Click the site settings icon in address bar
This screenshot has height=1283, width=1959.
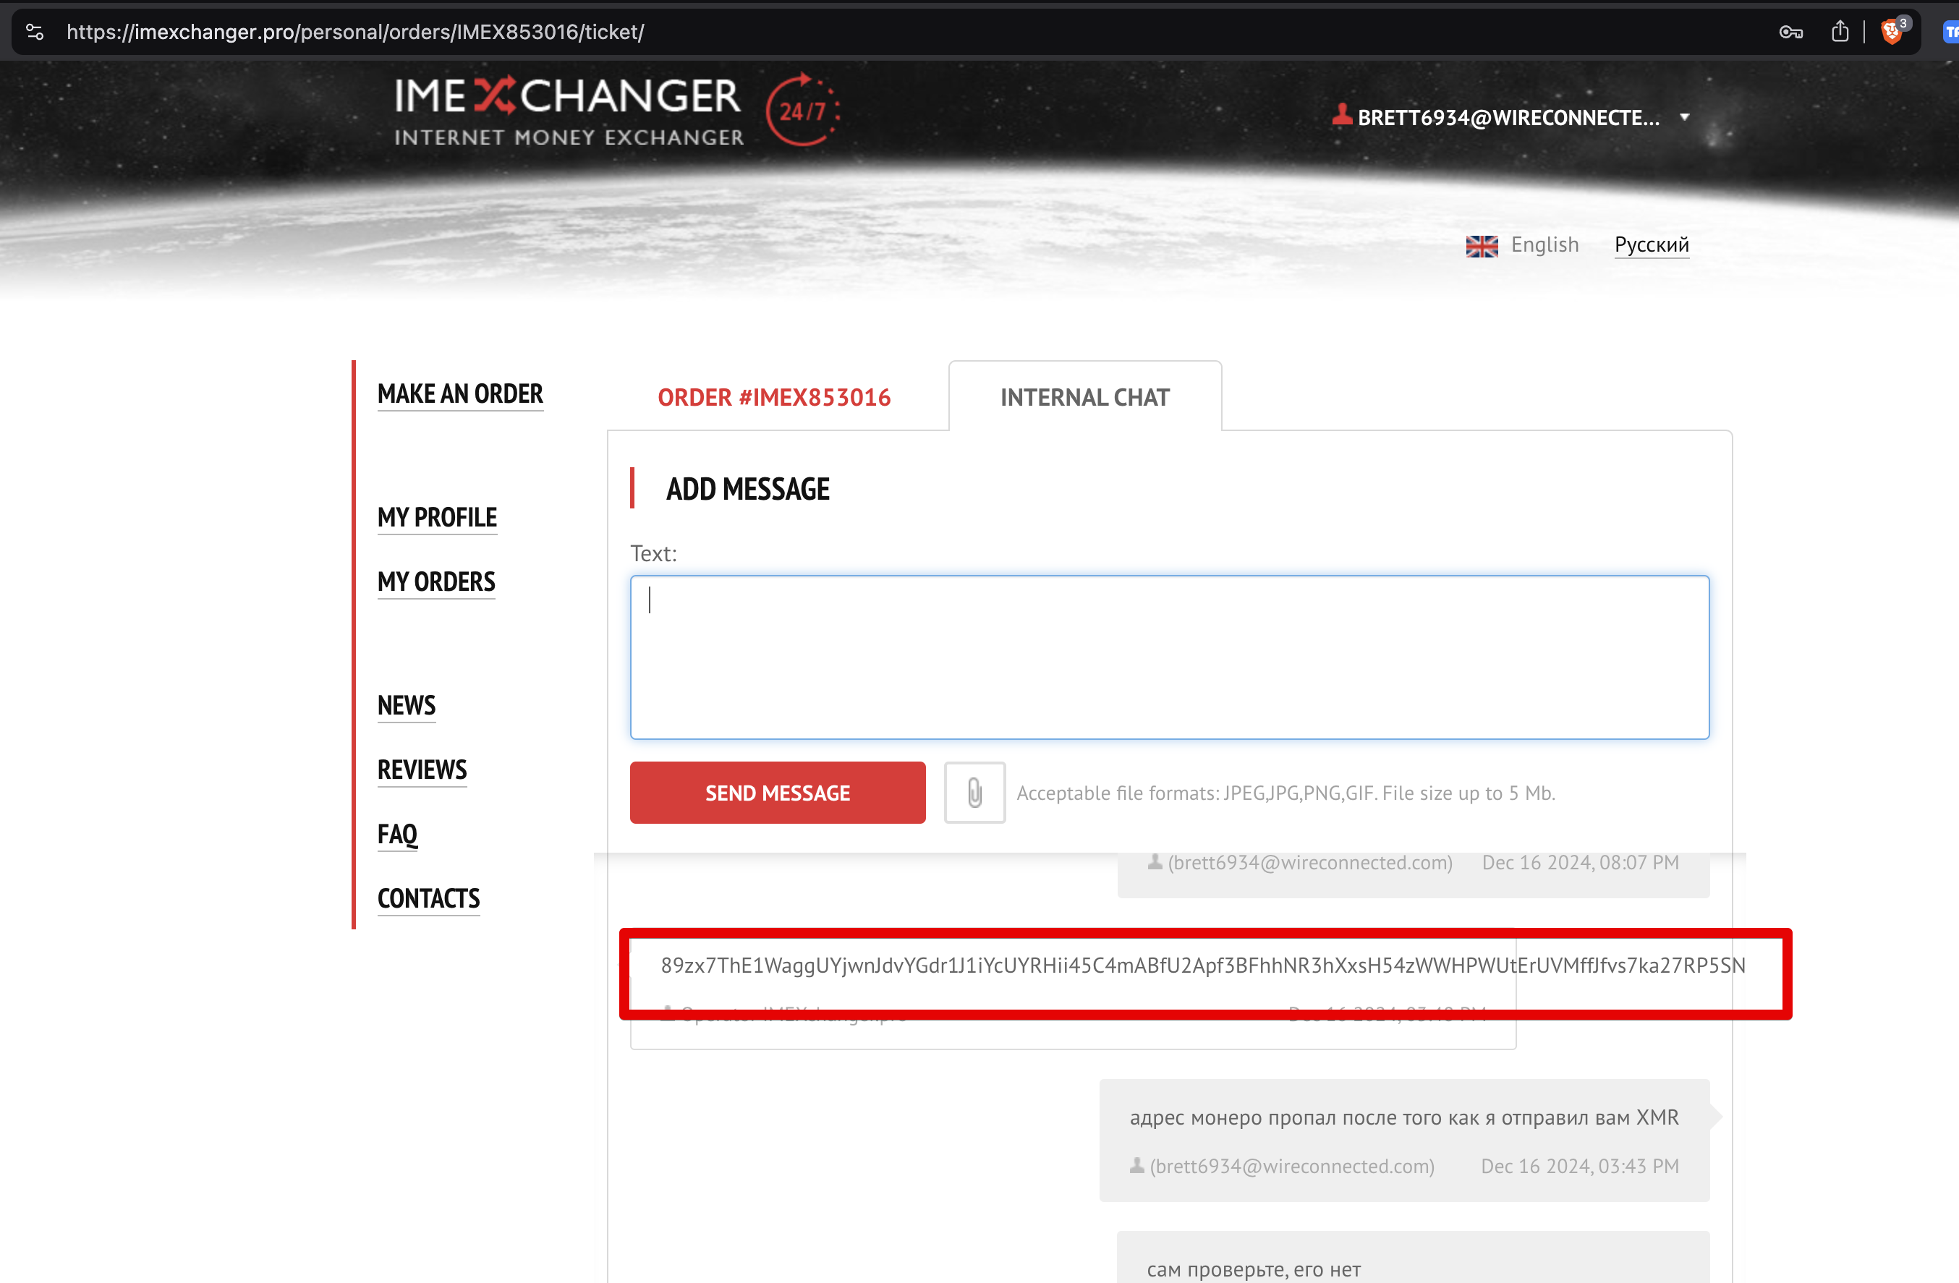click(35, 32)
